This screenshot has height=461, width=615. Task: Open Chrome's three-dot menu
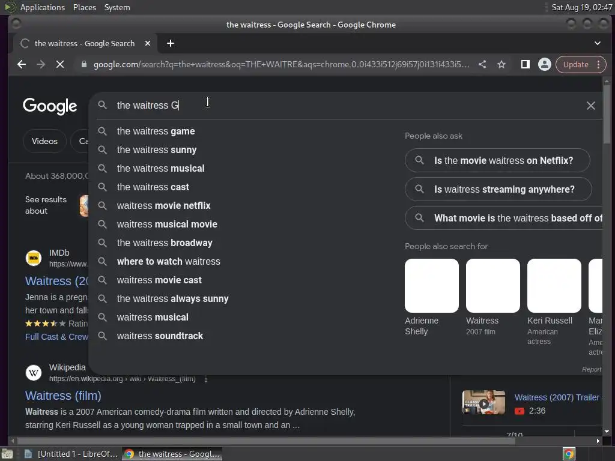pos(599,64)
